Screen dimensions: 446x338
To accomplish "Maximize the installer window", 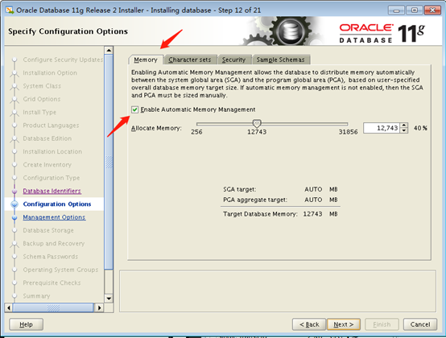I will pos(414,10).
